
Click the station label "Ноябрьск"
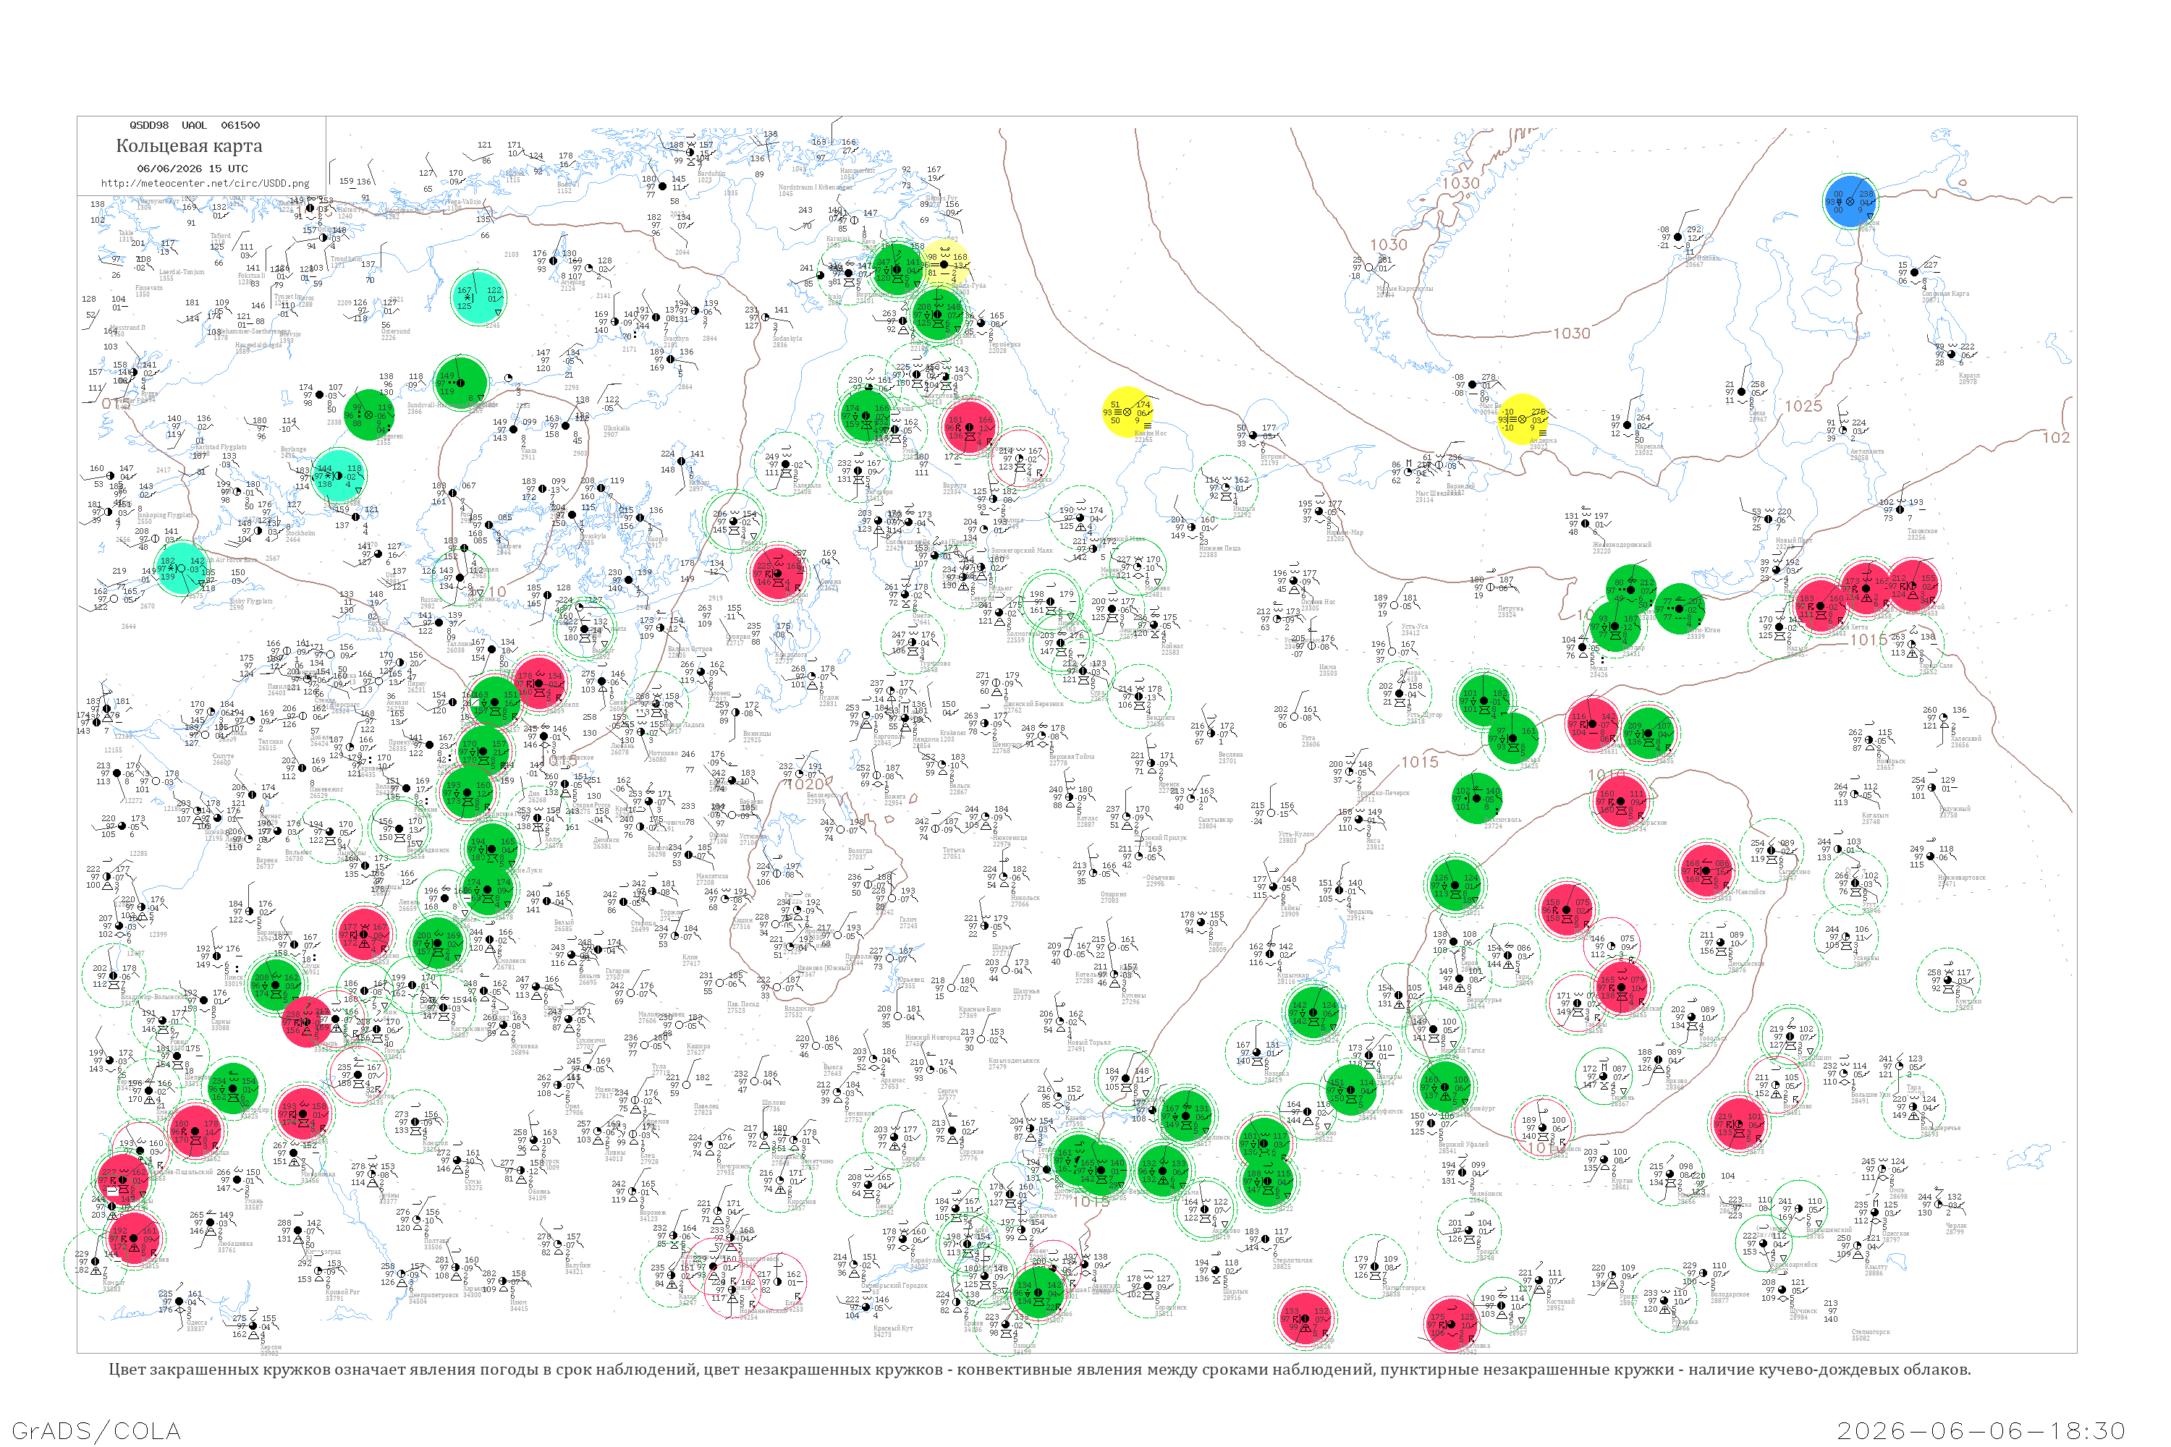(1892, 761)
